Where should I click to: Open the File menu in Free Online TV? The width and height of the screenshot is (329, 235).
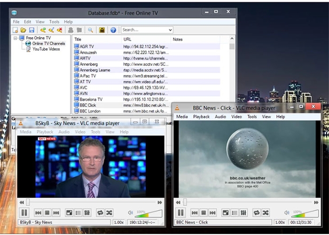pos(16,22)
